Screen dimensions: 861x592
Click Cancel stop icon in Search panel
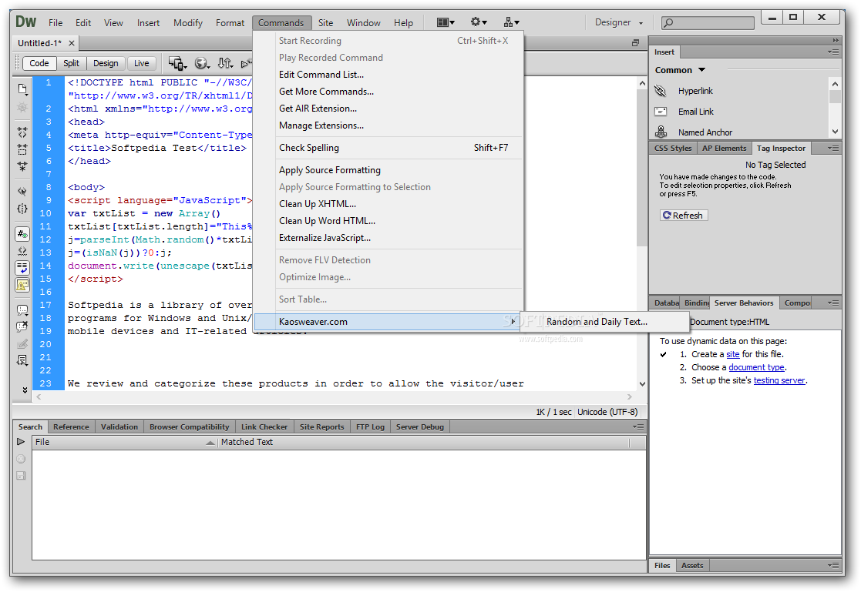21,459
